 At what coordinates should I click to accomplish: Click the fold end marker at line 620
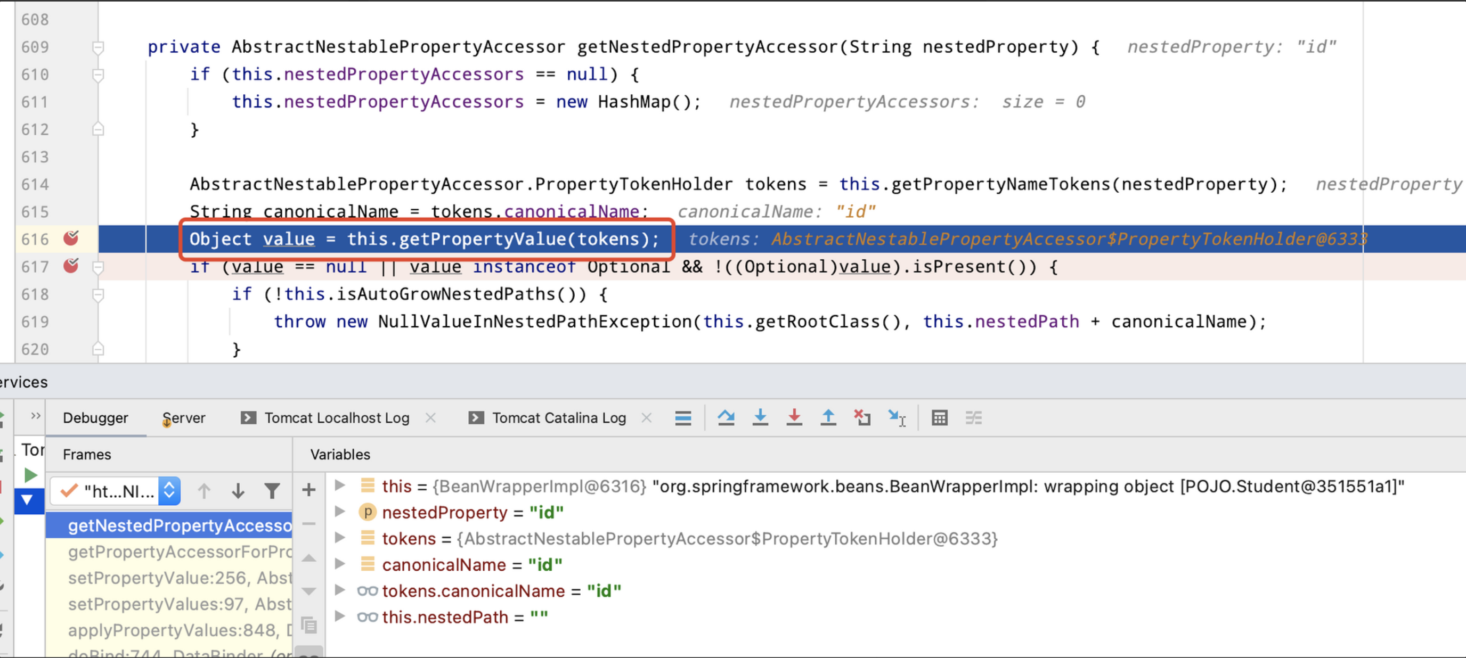[x=98, y=349]
